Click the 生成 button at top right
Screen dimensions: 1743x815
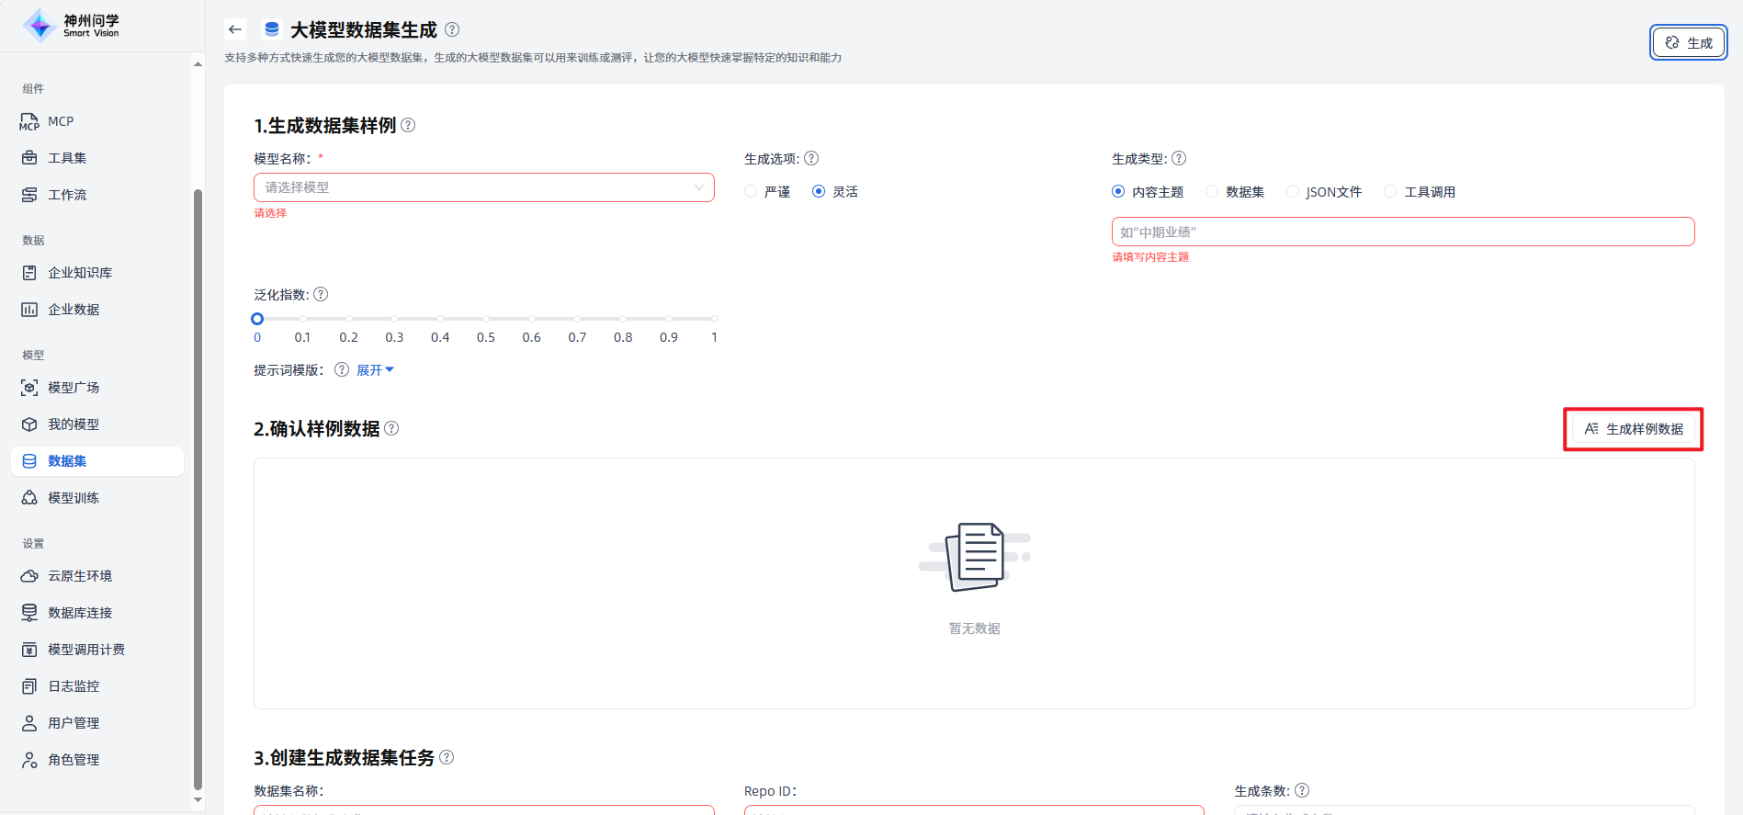pos(1688,43)
